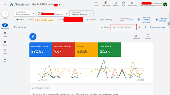
Task: Click the Enabled campaign status
Action: pyautogui.click(x=20, y=20)
